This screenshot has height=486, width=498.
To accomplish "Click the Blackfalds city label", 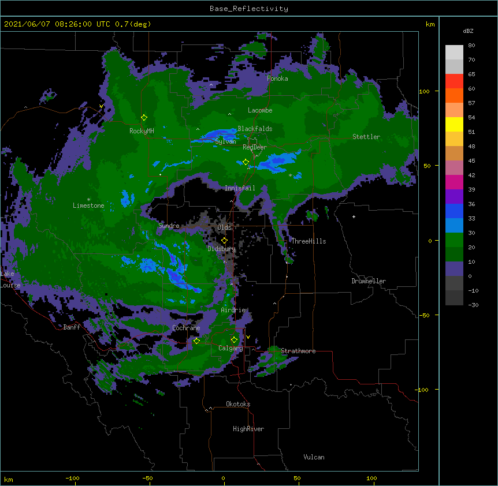I will point(255,129).
